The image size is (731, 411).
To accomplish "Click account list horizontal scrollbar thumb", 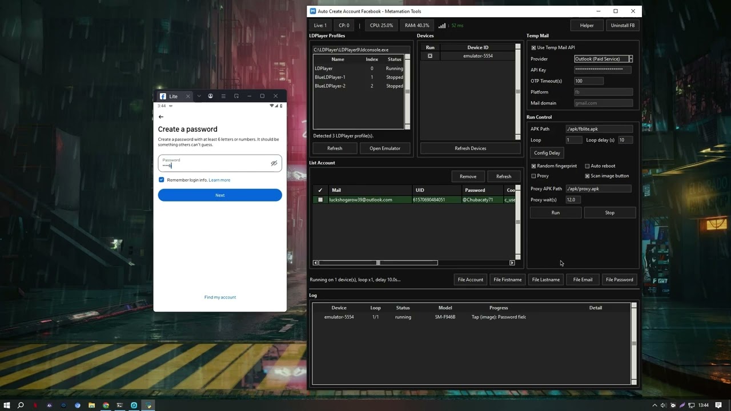I will [378, 263].
